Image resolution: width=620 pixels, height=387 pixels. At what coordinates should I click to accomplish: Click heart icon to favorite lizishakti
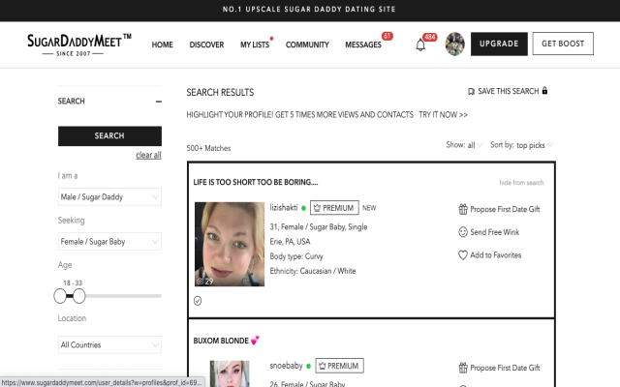[463, 254]
